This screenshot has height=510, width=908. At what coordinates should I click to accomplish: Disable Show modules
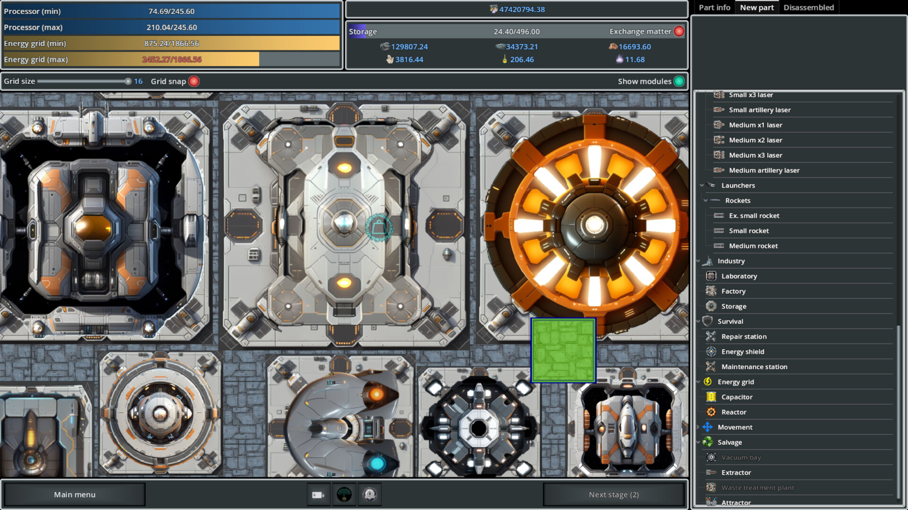coord(679,81)
